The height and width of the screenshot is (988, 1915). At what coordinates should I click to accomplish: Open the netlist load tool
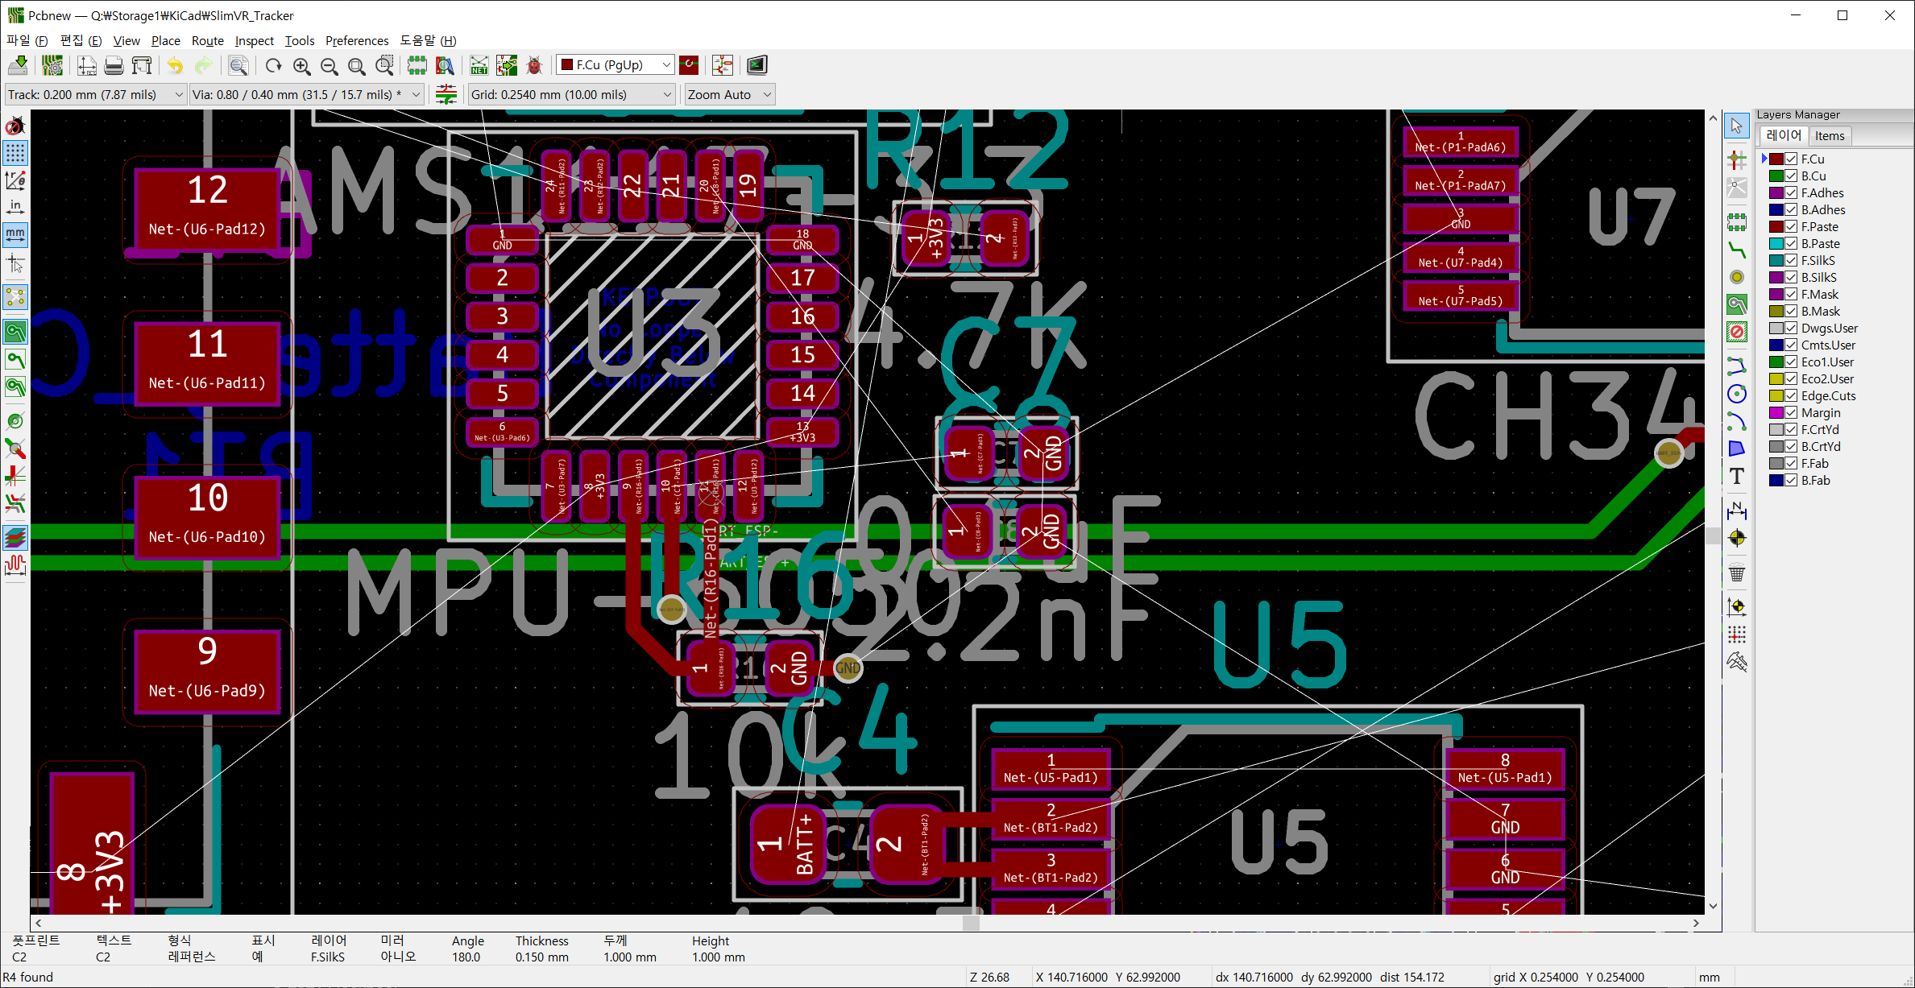(479, 65)
